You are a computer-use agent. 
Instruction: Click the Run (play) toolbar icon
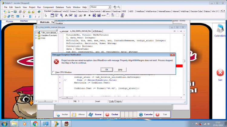pyautogui.click(x=24, y=17)
